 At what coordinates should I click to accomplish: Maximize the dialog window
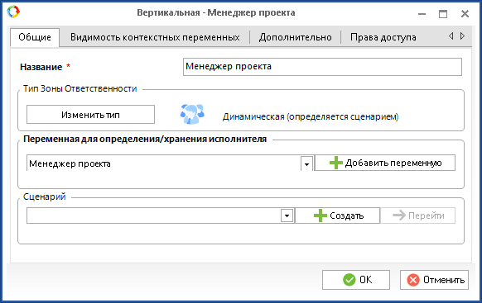[x=443, y=14]
